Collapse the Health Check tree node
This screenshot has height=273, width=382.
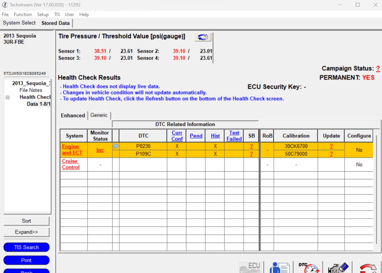(x=8, y=97)
